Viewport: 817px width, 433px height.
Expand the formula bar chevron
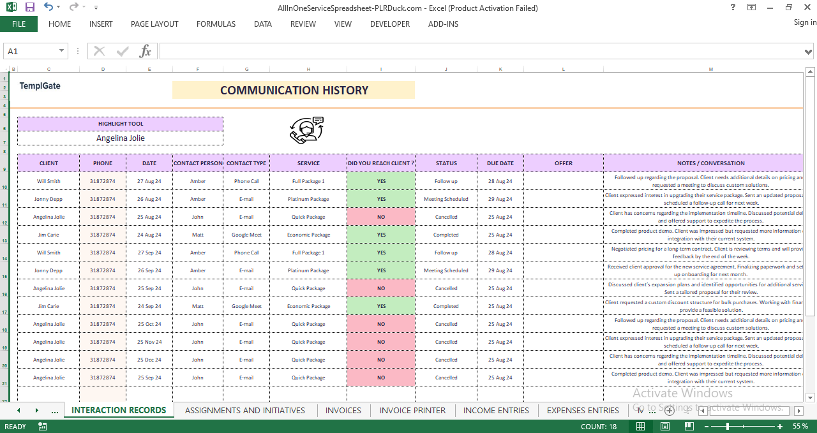click(x=809, y=51)
